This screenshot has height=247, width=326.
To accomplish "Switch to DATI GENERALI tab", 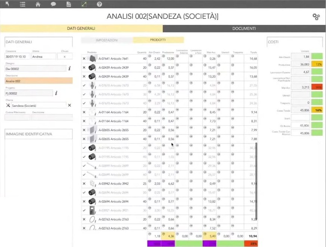I will [x=81, y=28].
